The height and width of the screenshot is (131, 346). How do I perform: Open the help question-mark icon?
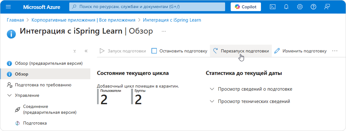coord(313,7)
